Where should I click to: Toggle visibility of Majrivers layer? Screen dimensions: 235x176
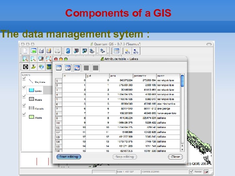coord(24,79)
